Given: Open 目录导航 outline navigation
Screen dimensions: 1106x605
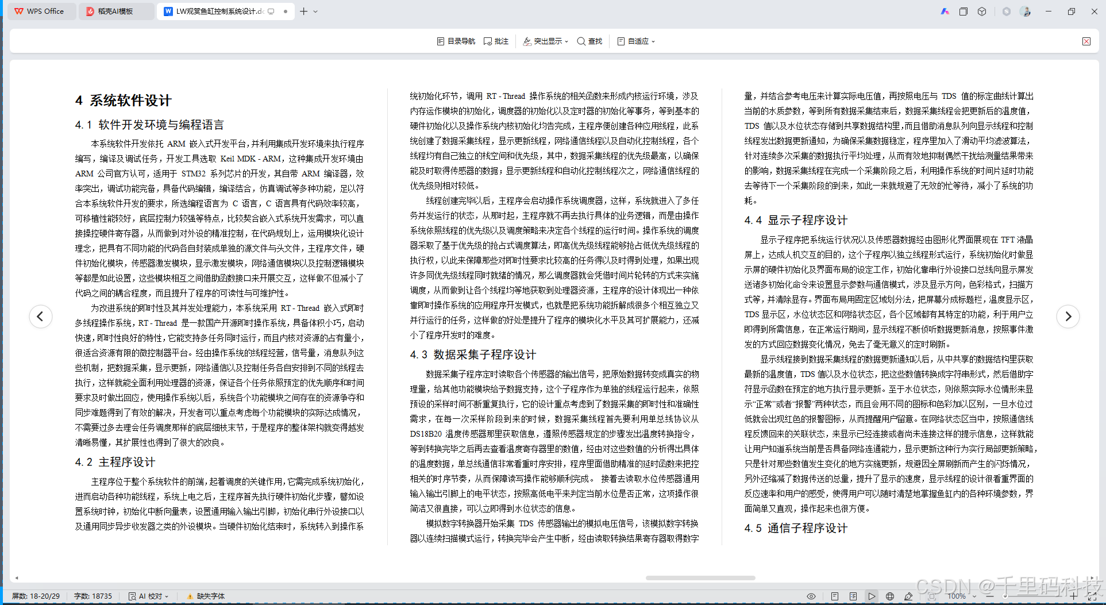Looking at the screenshot, I should (456, 41).
